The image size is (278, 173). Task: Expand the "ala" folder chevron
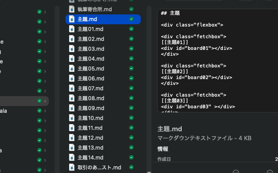45,111
